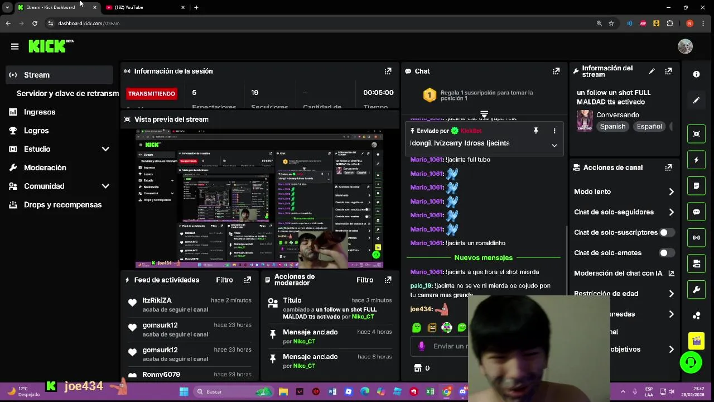714x402 pixels.
Task: Open the store icon below chat input
Action: click(x=418, y=368)
